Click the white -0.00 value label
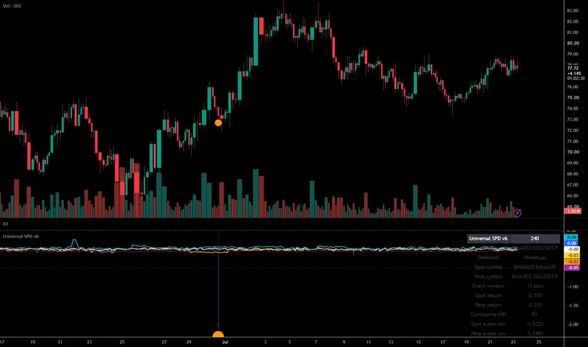Screen dimensions: 588x347 point(572,249)
